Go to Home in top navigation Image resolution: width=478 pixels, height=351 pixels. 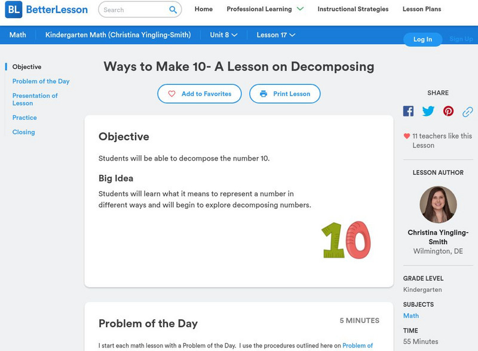(x=204, y=9)
